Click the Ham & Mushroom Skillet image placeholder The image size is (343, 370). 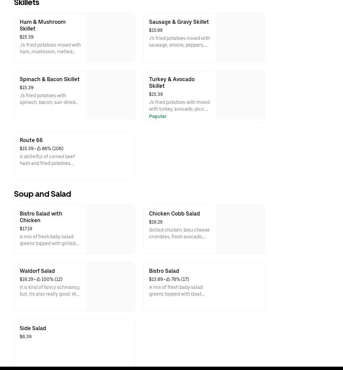111,38
